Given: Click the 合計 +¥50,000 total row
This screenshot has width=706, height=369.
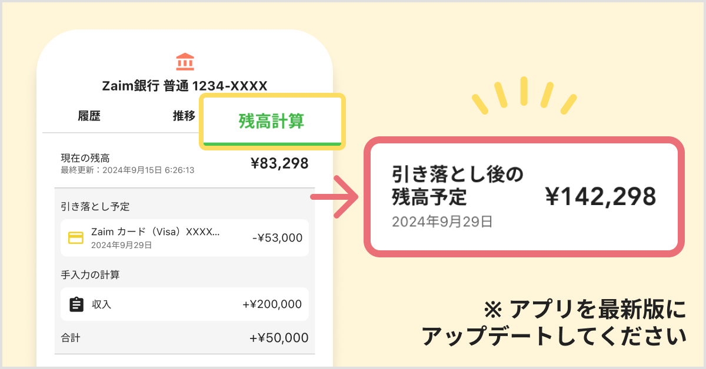Looking at the screenshot, I should click(185, 338).
